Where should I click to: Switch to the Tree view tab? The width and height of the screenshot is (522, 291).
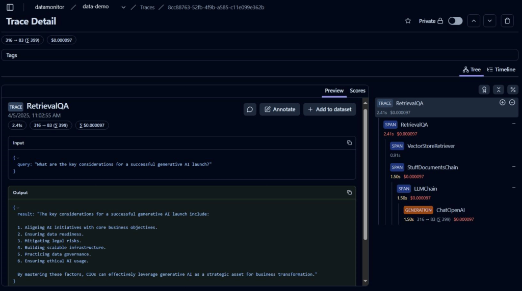(472, 69)
